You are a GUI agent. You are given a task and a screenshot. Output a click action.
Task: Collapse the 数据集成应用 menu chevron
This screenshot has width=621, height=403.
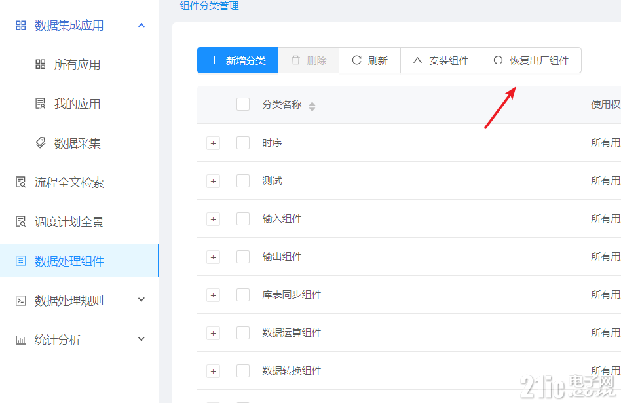click(x=141, y=25)
